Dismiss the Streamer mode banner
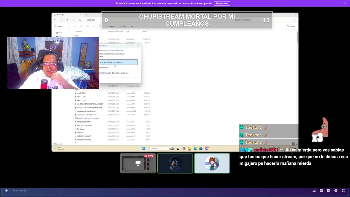Viewport: 350px width, 197px height. [345, 4]
